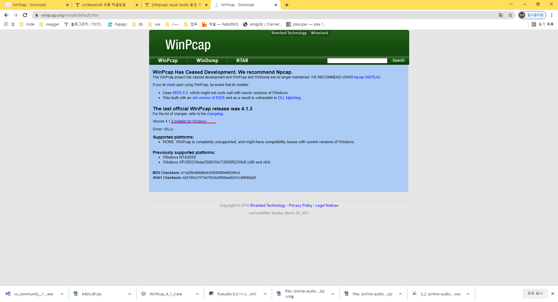
Task: Open a new browser tab
Action: pos(287,5)
